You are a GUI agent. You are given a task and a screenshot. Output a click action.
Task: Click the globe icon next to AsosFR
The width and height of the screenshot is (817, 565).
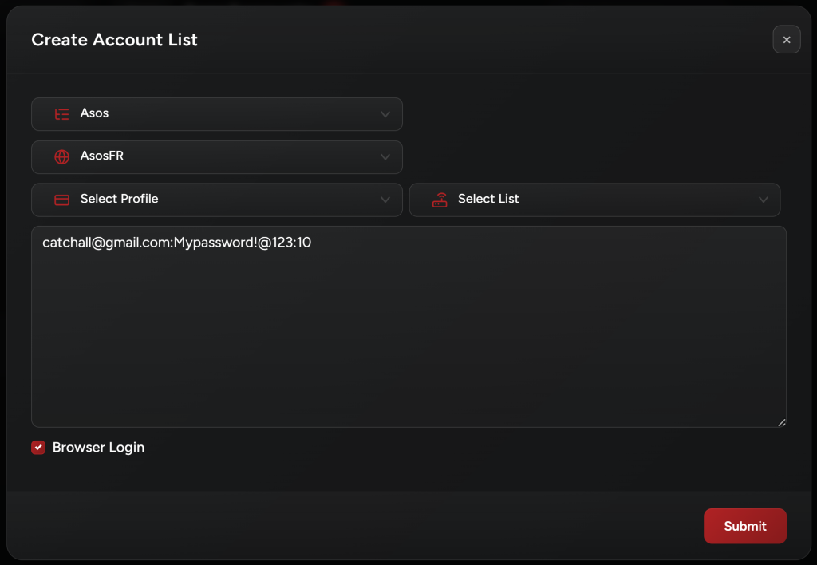tap(61, 157)
